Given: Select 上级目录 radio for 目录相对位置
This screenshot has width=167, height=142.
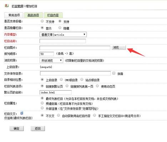Looking at the screenshot, I should point(42,80).
